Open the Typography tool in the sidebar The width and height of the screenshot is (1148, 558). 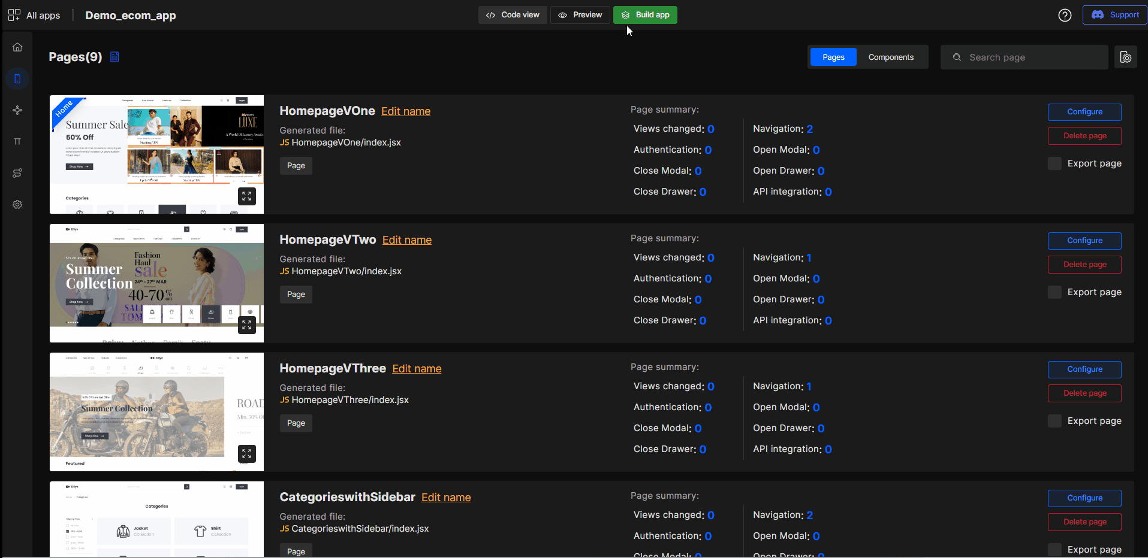pos(17,141)
